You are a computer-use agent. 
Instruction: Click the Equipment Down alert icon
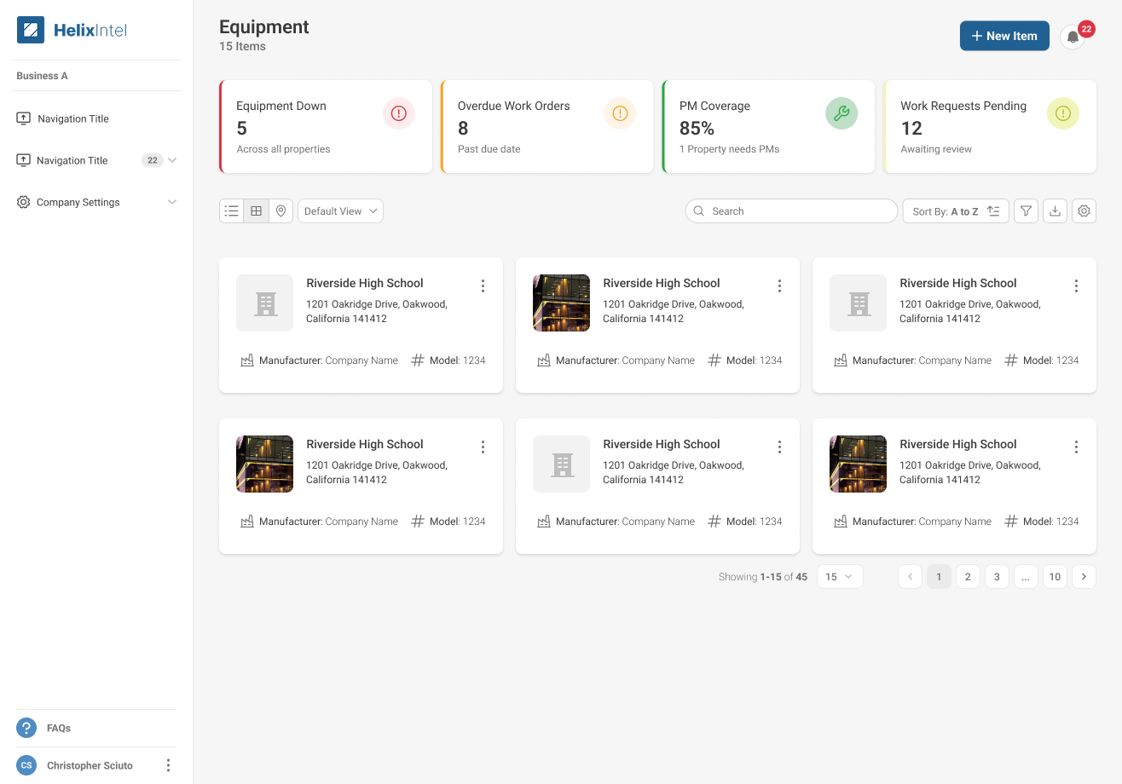(x=399, y=113)
